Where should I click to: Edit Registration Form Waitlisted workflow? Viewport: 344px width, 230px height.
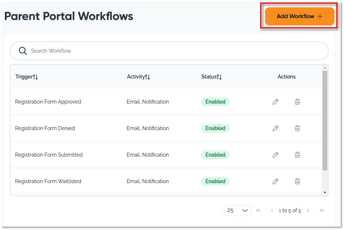click(x=276, y=181)
